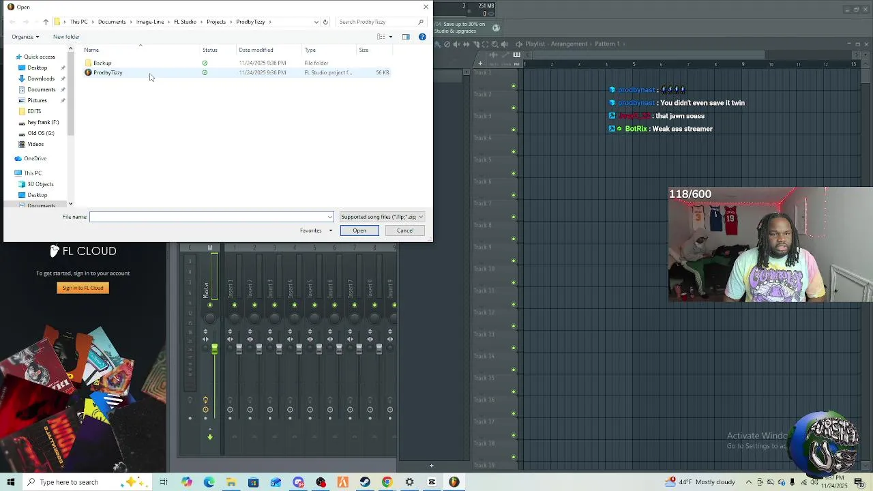The width and height of the screenshot is (873, 491).
Task: Click the Help question mark icon in Open dialog
Action: [422, 37]
